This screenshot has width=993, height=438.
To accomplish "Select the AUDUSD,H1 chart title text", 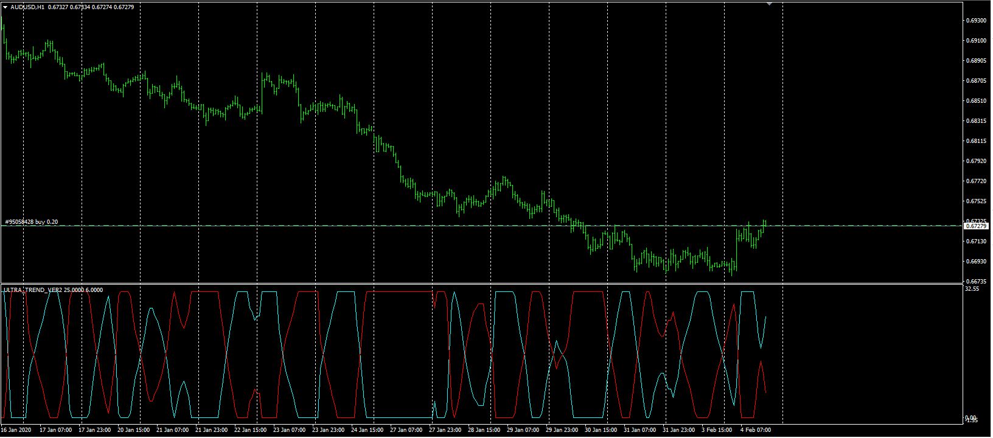I will coord(27,7).
